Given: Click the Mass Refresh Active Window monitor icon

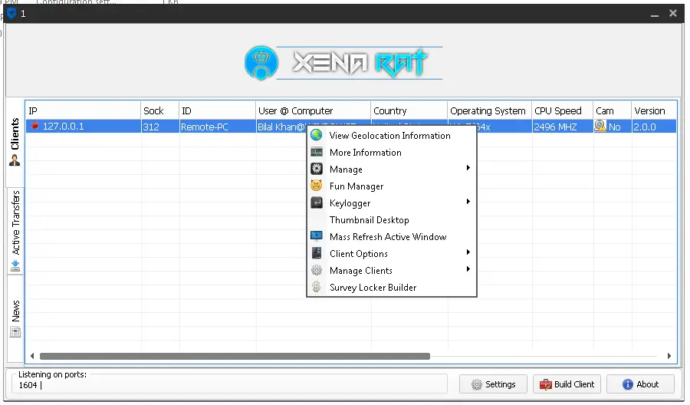Looking at the screenshot, I should (x=316, y=236).
